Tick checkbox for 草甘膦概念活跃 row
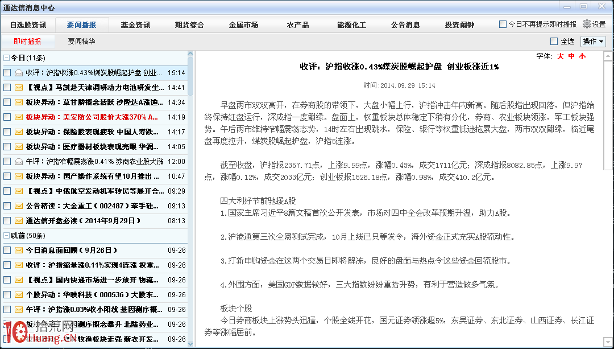This screenshot has width=614, height=349. (x=7, y=102)
